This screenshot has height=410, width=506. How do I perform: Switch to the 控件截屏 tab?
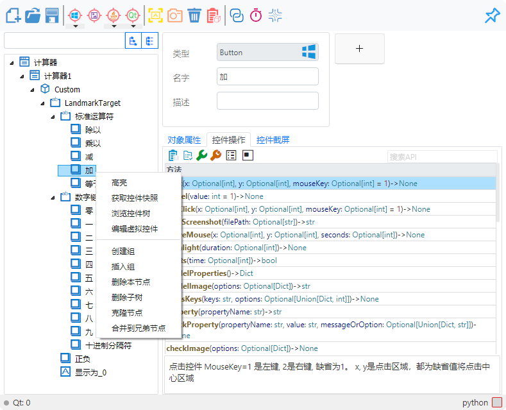[273, 140]
